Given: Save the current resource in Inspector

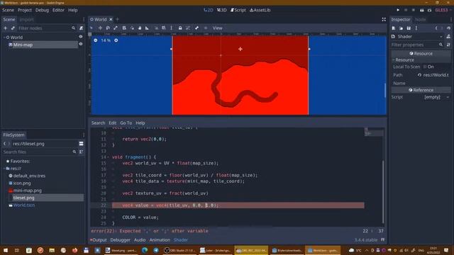Looking at the screenshot, I should click(x=409, y=28).
